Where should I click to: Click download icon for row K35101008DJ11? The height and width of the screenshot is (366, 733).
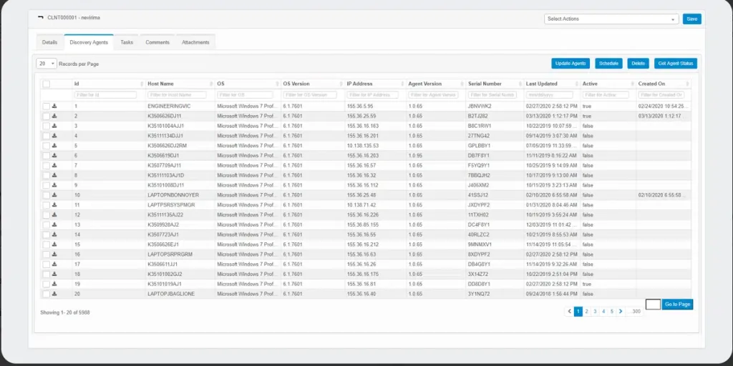pos(54,185)
